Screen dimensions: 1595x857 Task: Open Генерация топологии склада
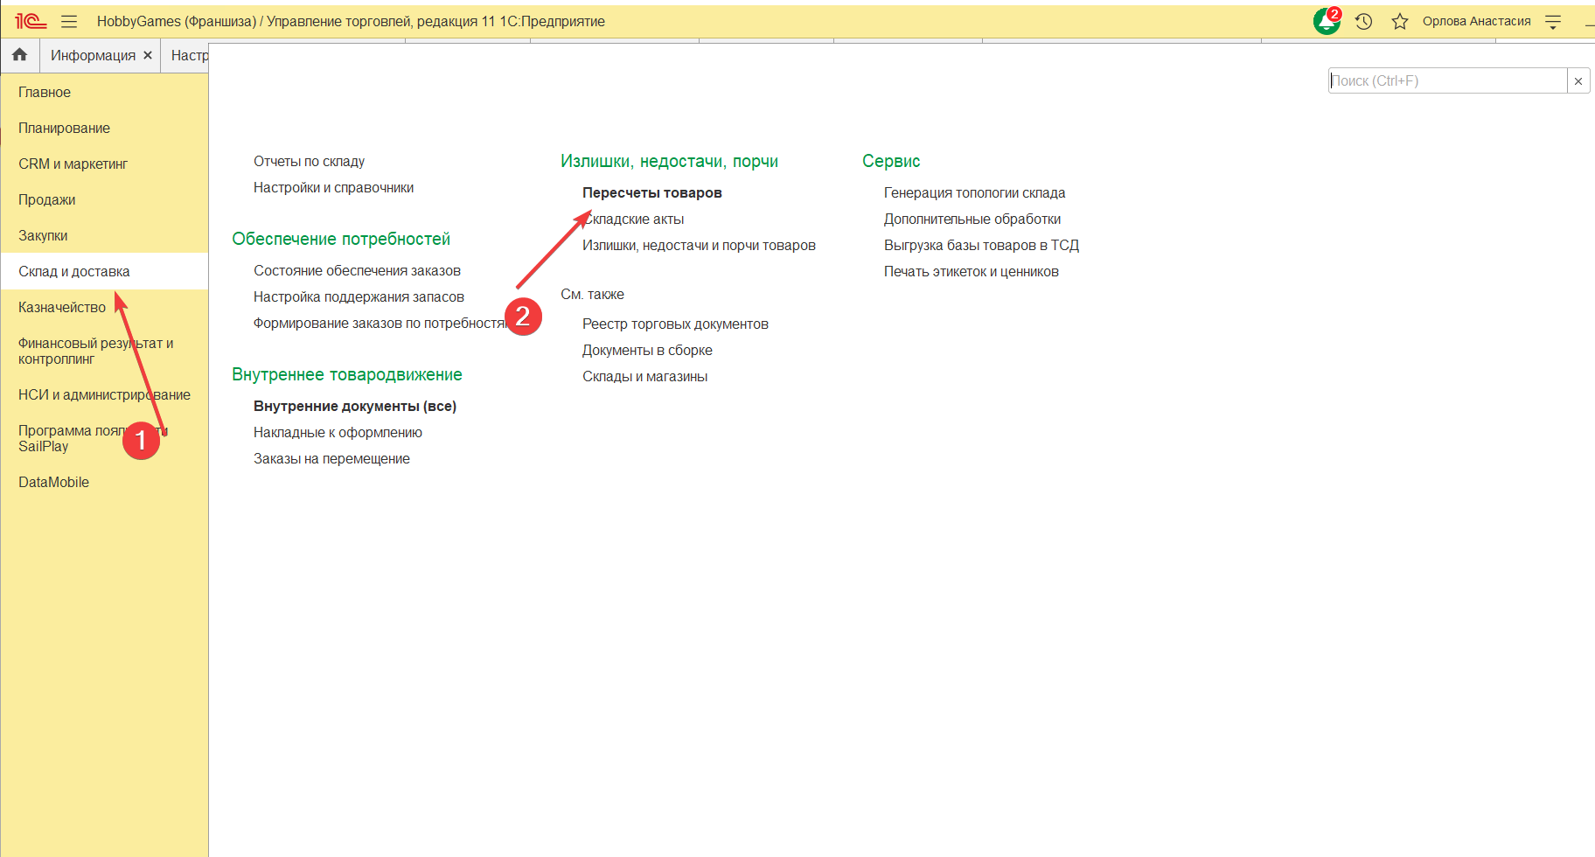click(974, 192)
